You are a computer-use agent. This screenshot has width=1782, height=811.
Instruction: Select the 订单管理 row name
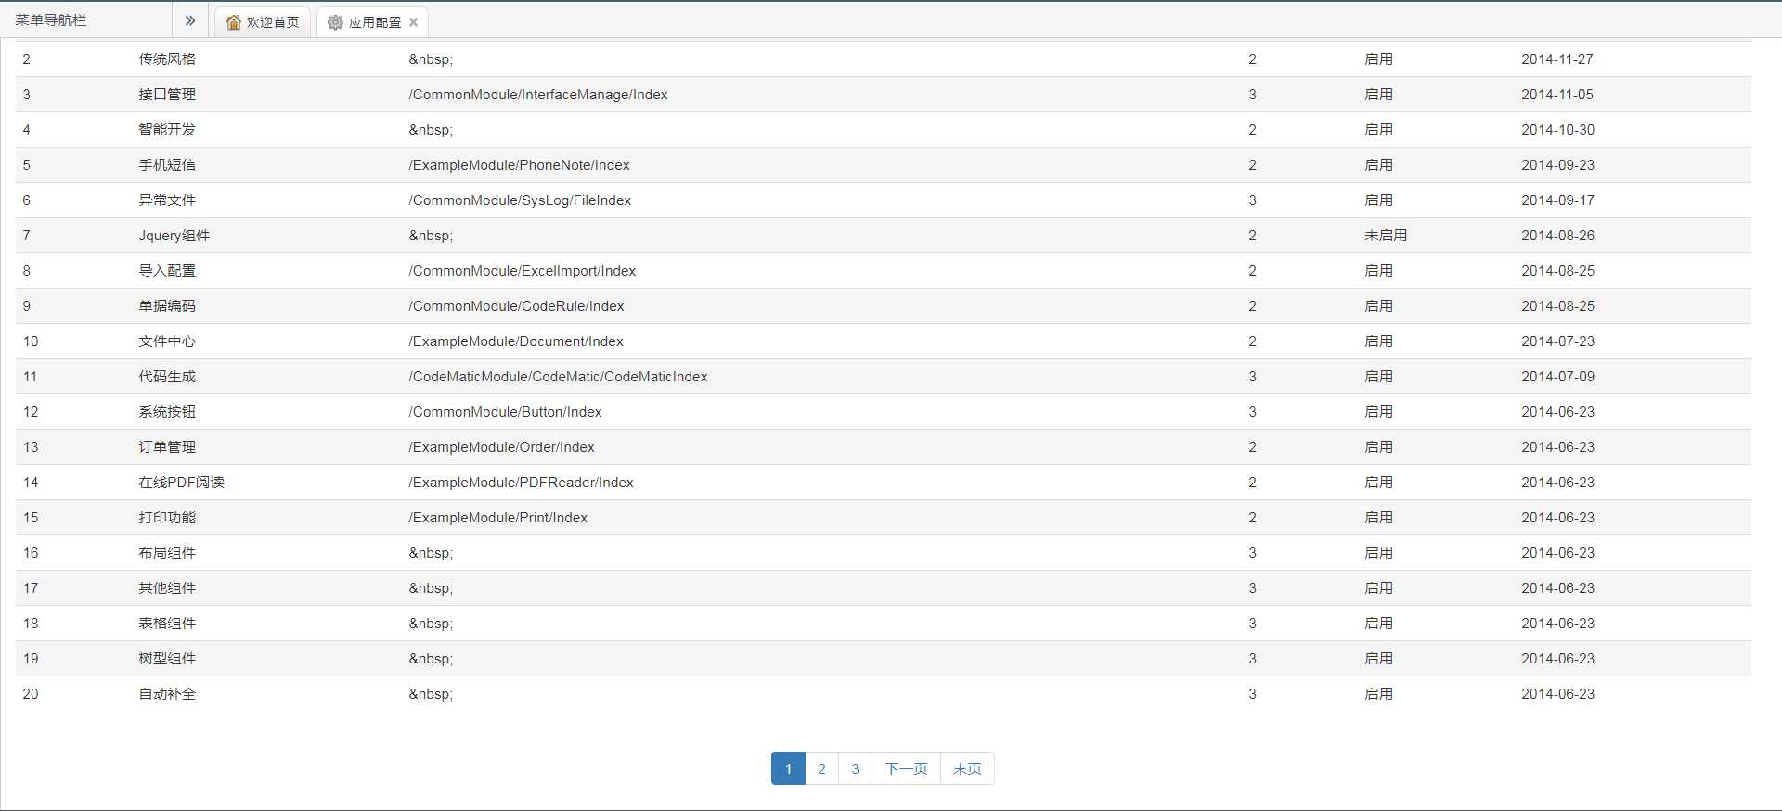[x=167, y=447]
